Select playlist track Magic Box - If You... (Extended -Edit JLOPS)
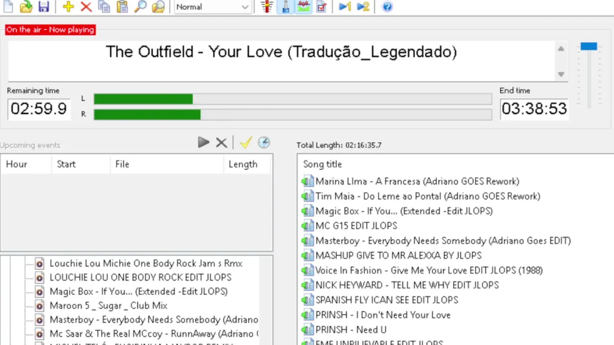Screen dimensions: 614x345 pos(404,211)
